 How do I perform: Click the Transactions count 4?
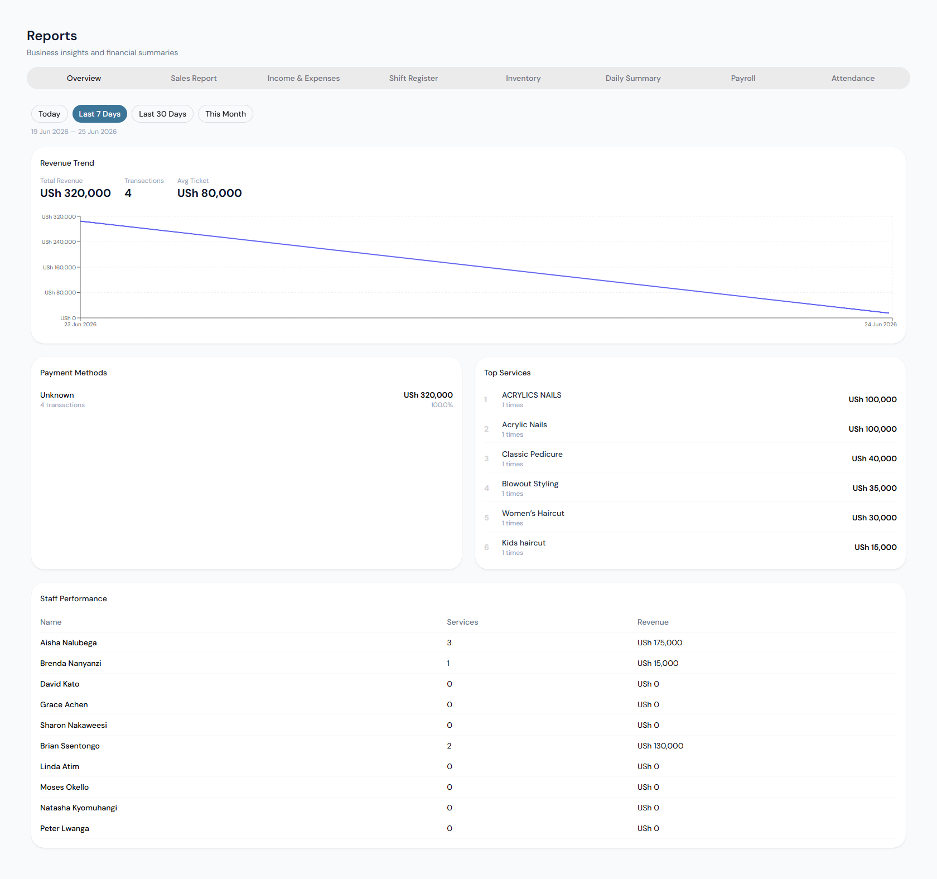128,193
